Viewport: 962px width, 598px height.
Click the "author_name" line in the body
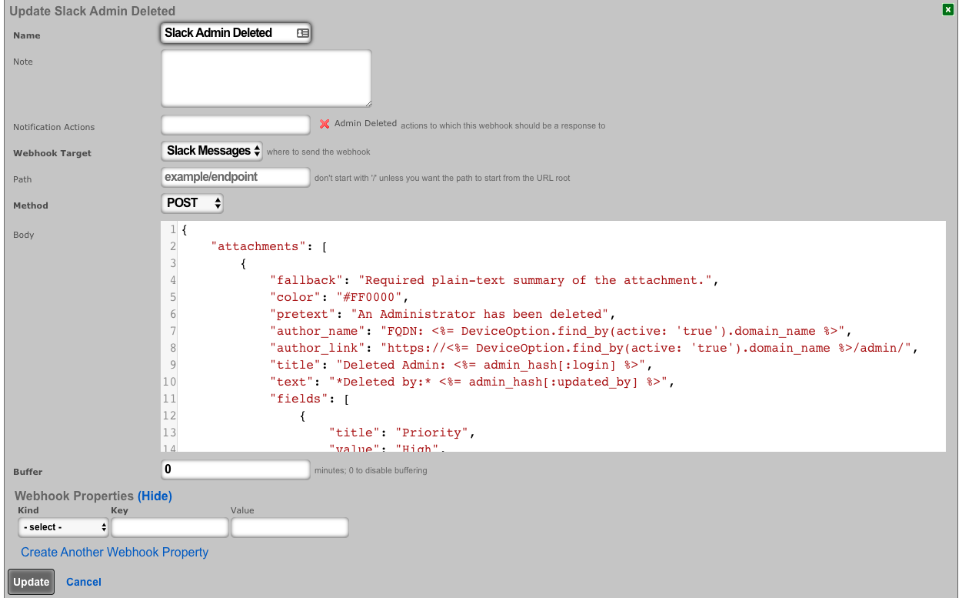[x=561, y=331]
